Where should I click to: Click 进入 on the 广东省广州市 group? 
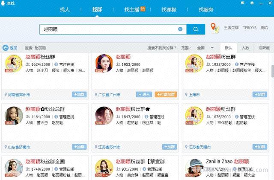(144, 95)
